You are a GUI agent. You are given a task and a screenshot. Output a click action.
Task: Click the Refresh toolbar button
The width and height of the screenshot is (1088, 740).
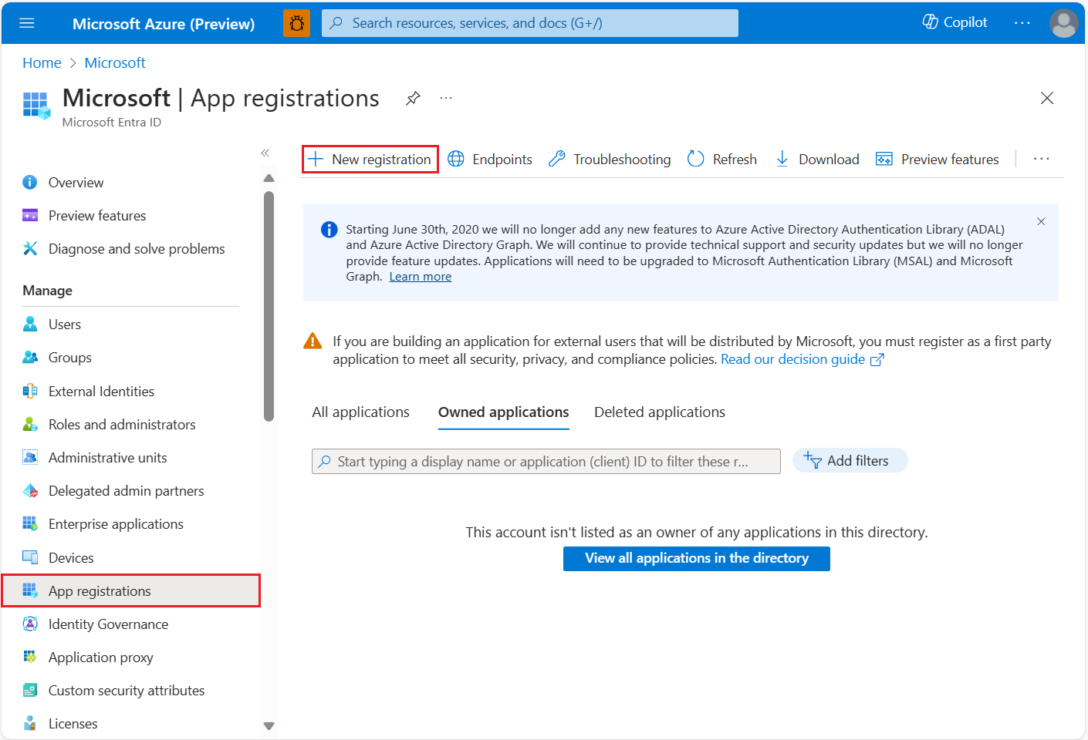coord(721,159)
